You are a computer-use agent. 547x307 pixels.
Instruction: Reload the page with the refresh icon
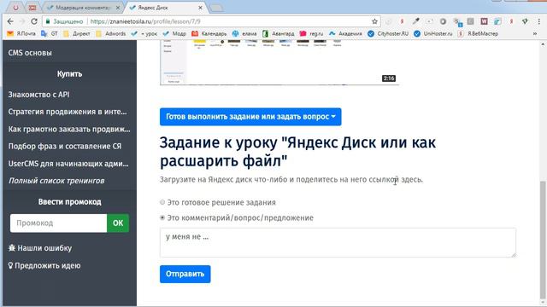pyautogui.click(x=34, y=21)
